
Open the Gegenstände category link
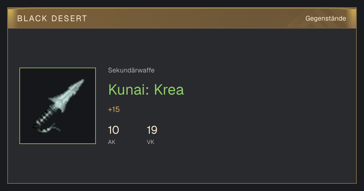pyautogui.click(x=326, y=18)
